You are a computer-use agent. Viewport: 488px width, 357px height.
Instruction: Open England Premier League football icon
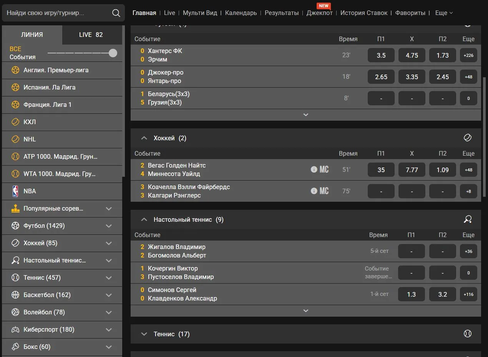click(x=15, y=70)
